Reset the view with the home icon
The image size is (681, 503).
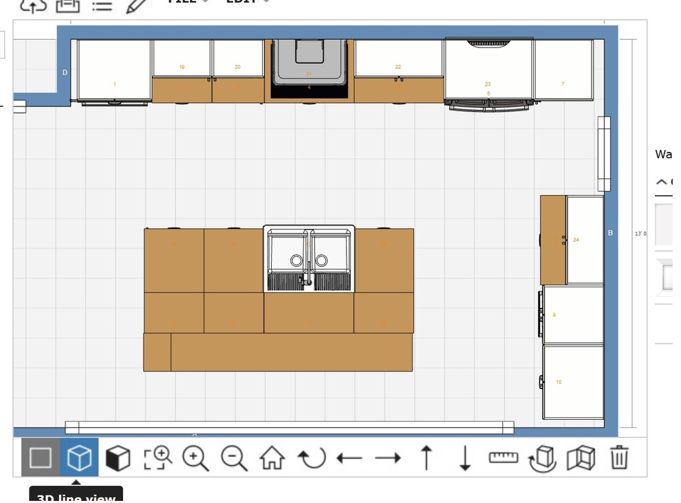272,458
